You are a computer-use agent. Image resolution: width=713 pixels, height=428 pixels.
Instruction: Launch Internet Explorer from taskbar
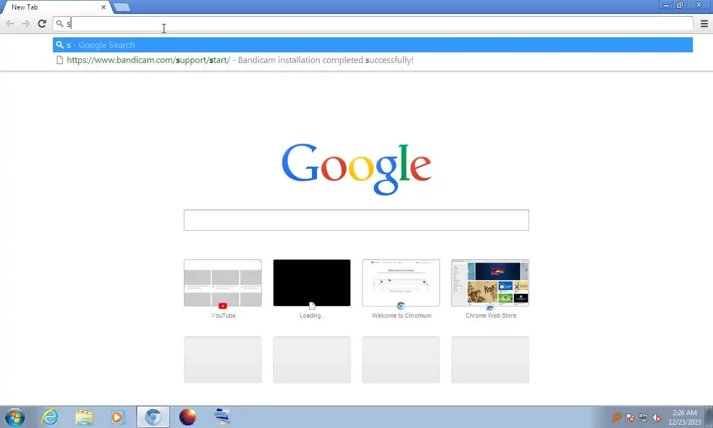click(50, 417)
